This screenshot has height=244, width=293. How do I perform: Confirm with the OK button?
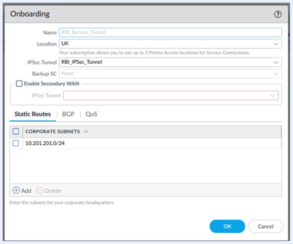pos(227,226)
